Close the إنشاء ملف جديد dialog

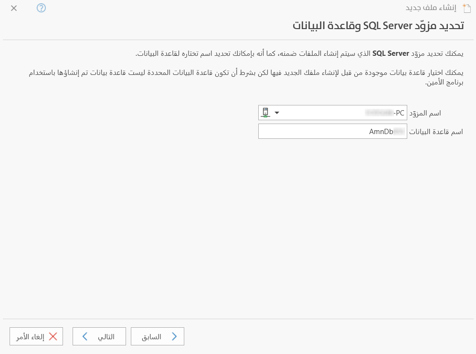(13, 8)
